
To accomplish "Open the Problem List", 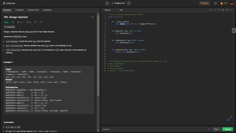I will click(x=118, y=3).
